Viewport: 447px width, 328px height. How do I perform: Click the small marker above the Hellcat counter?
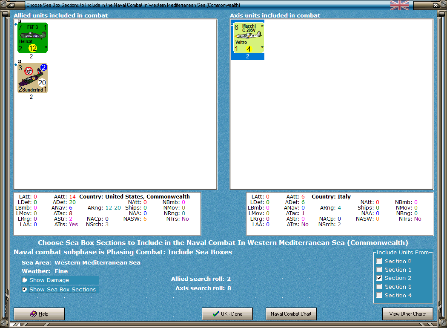pos(19,21)
